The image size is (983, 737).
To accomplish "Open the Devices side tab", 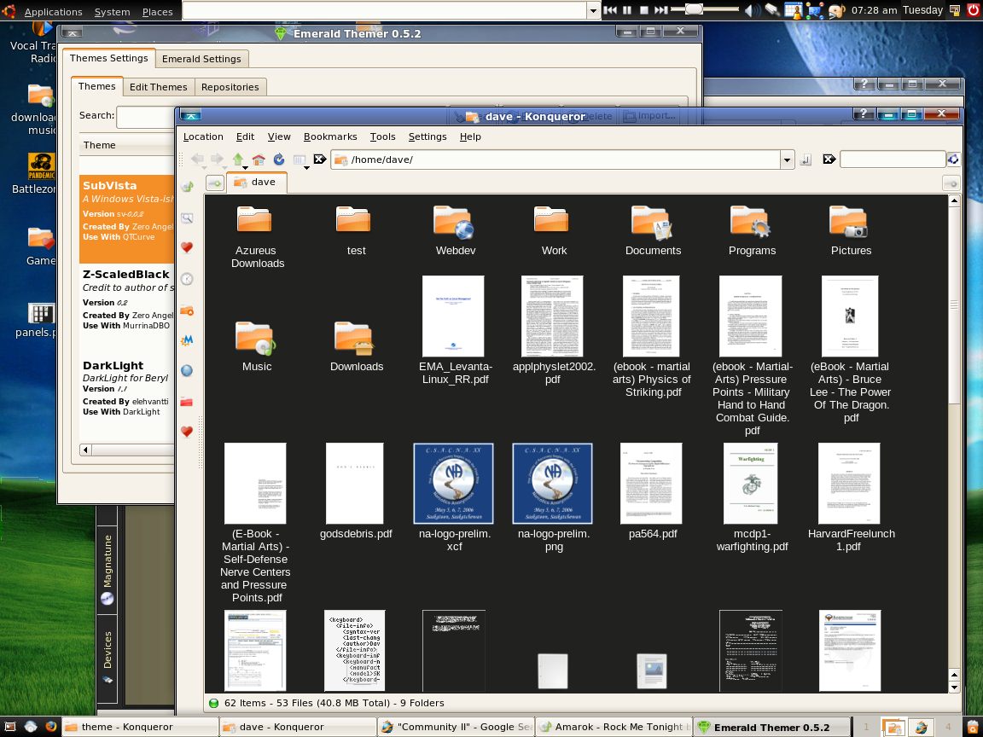I will [108, 657].
